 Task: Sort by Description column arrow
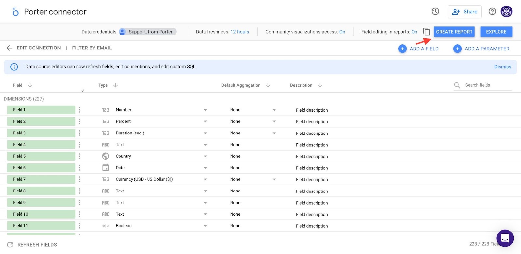pos(320,85)
